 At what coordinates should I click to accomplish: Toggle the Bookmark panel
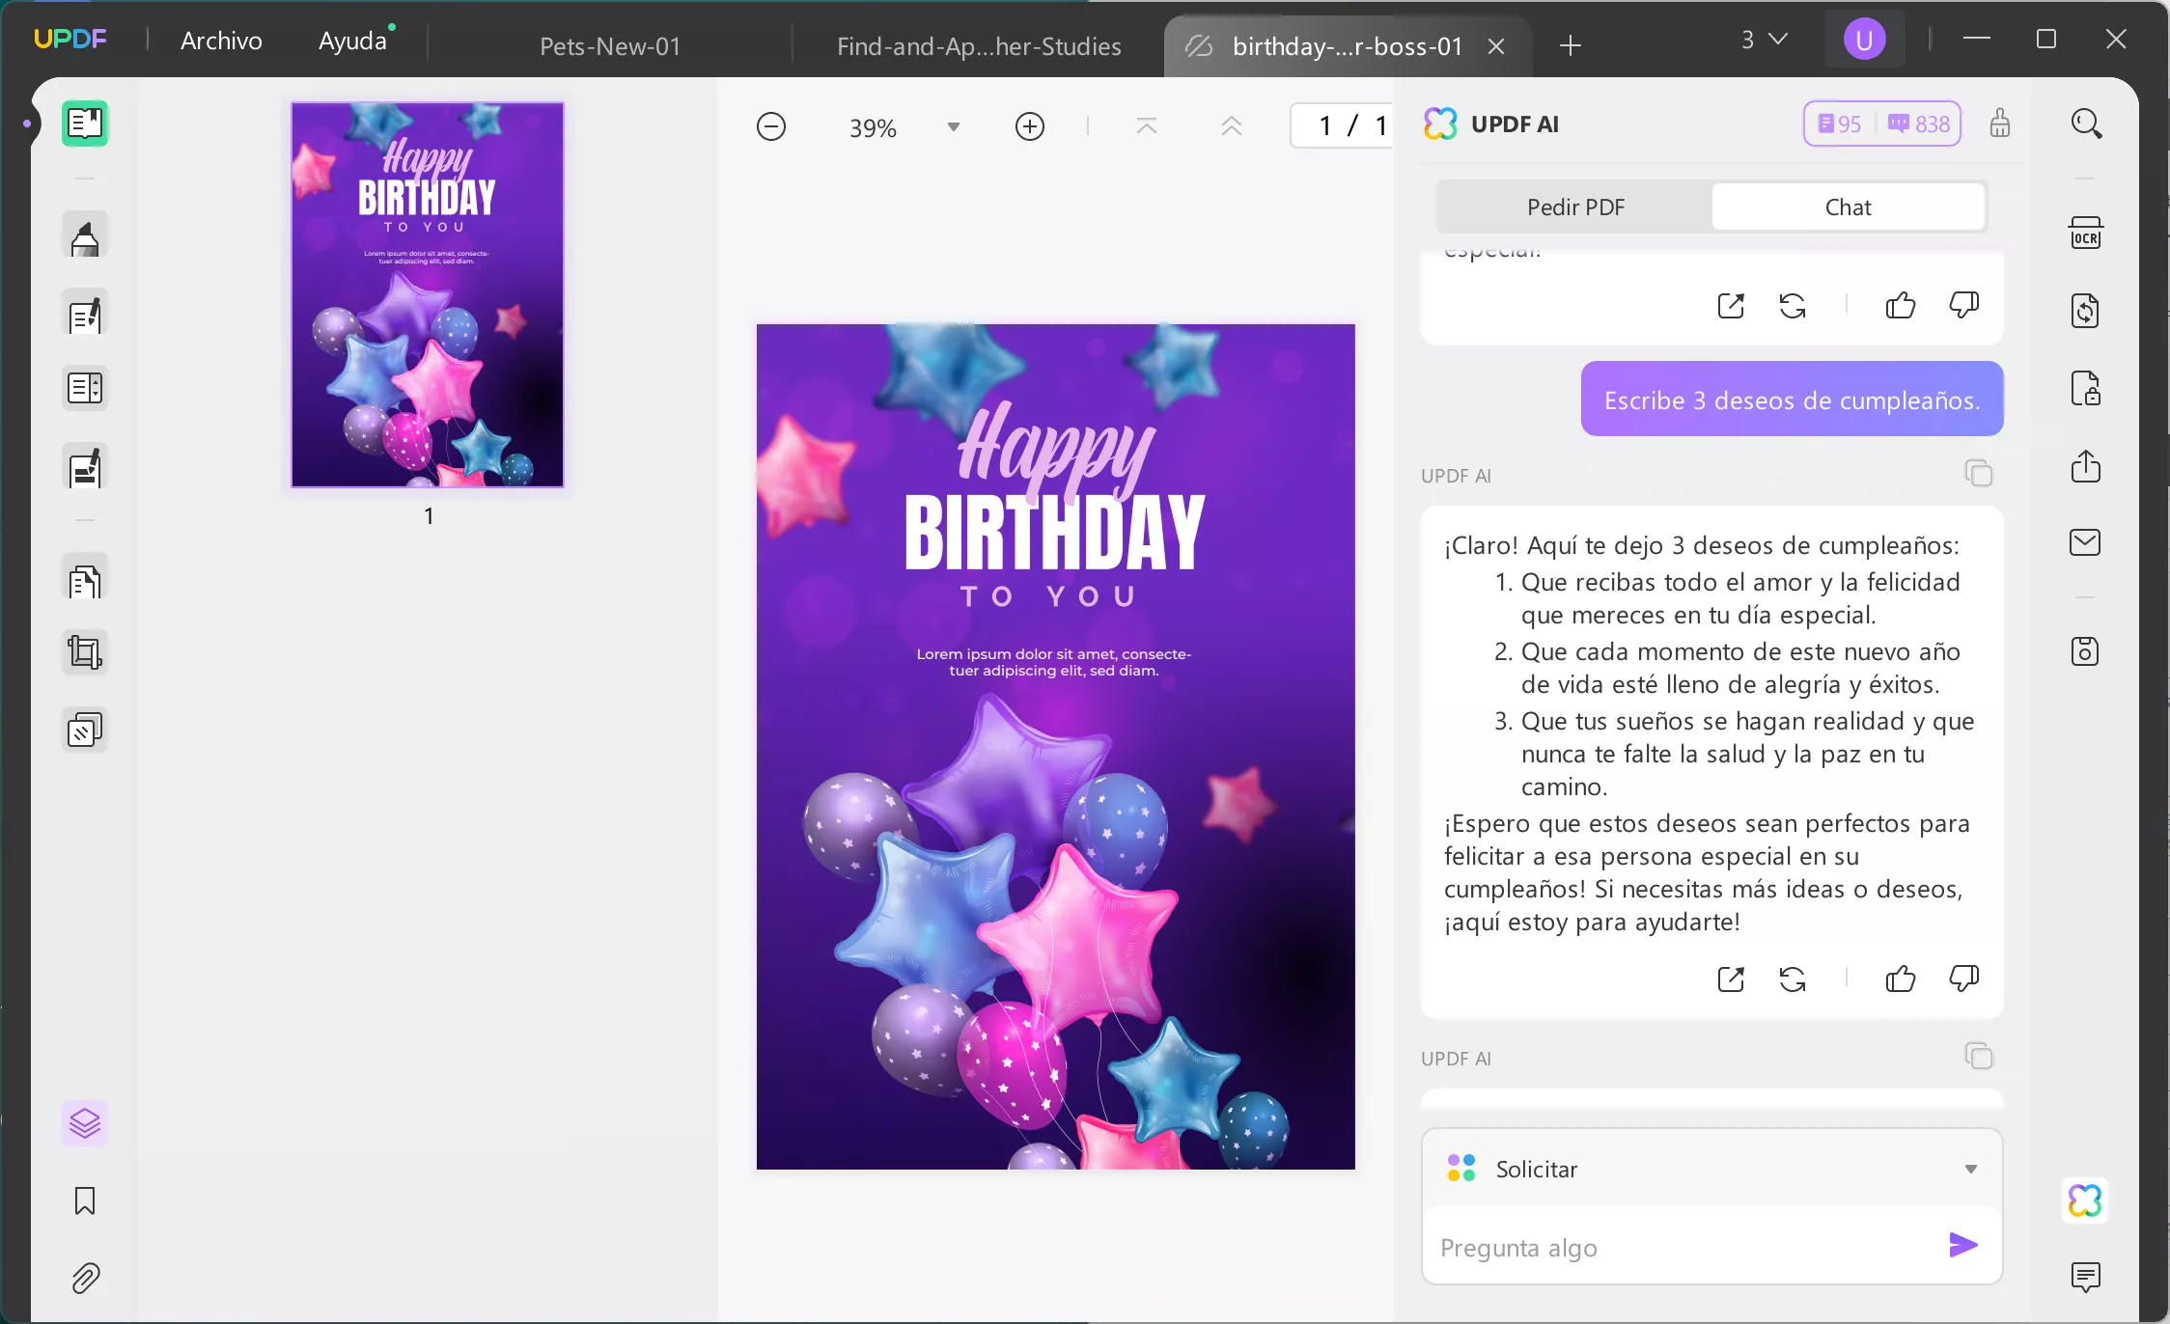[85, 1201]
